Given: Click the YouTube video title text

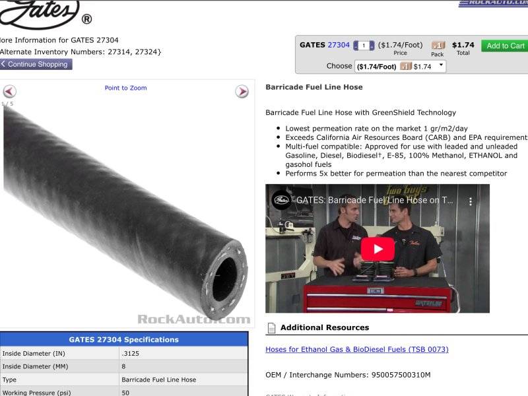Looking at the screenshot, I should 374,200.
